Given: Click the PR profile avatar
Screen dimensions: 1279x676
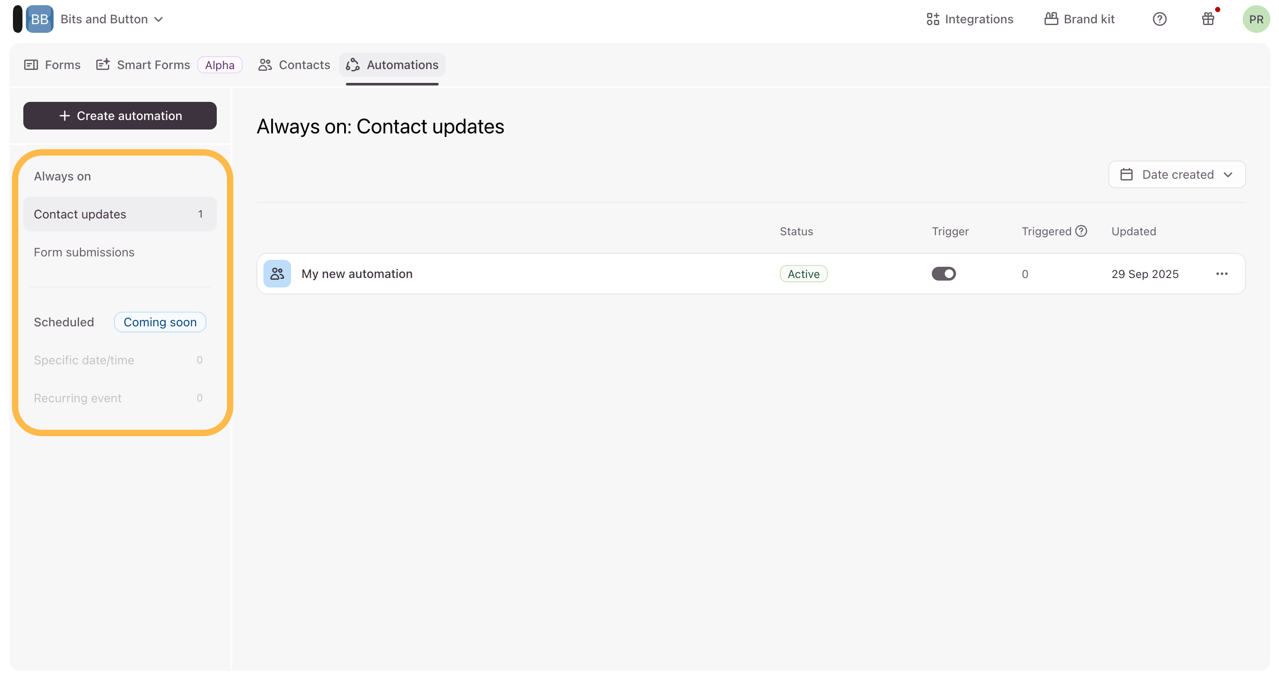Looking at the screenshot, I should point(1255,19).
